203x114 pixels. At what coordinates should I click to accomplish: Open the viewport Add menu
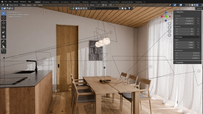35,5
